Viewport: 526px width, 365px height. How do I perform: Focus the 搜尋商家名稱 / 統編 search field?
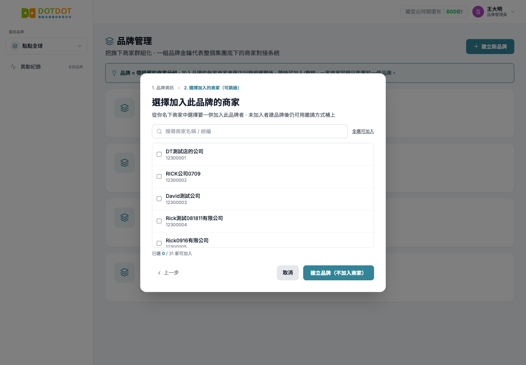pyautogui.click(x=250, y=131)
